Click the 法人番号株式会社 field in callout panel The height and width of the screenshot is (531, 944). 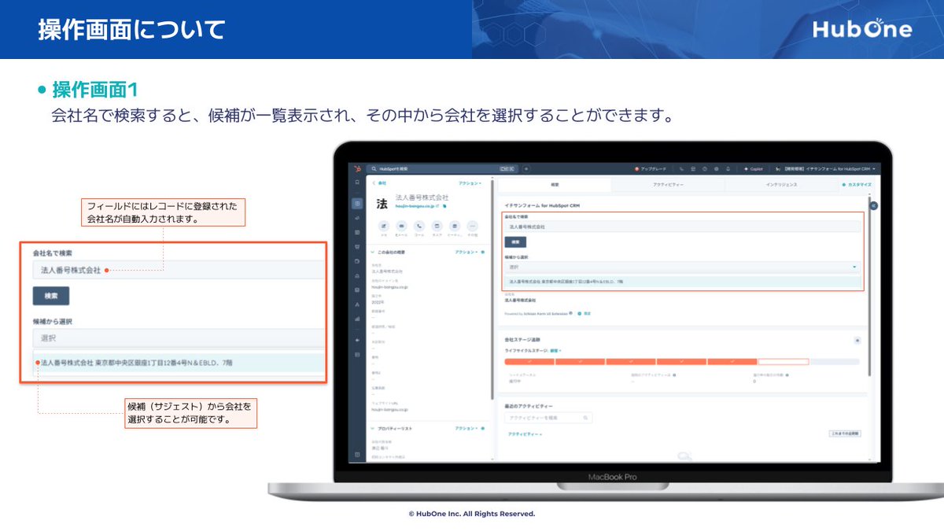(x=178, y=270)
